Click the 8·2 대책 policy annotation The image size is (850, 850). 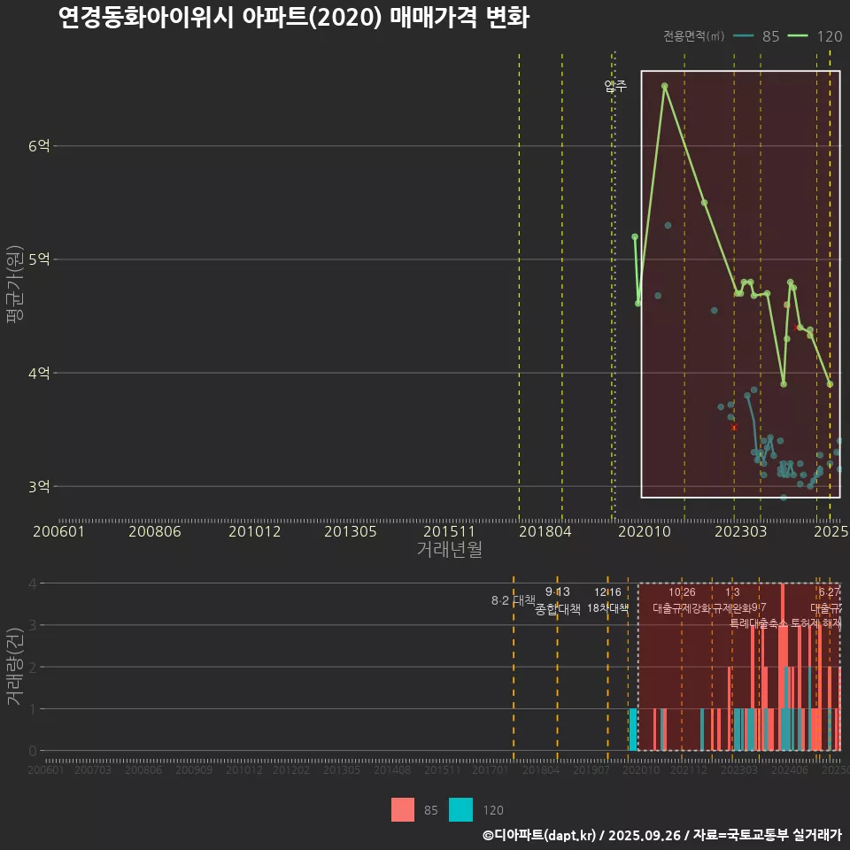tap(512, 599)
